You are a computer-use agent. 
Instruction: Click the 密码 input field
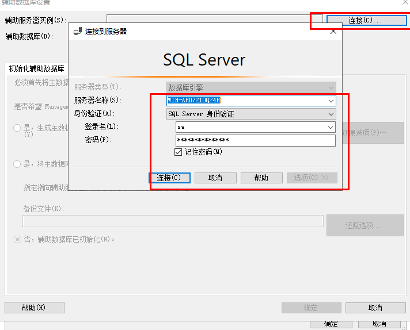click(256, 140)
